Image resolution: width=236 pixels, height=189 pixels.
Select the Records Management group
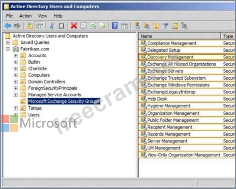point(169,134)
